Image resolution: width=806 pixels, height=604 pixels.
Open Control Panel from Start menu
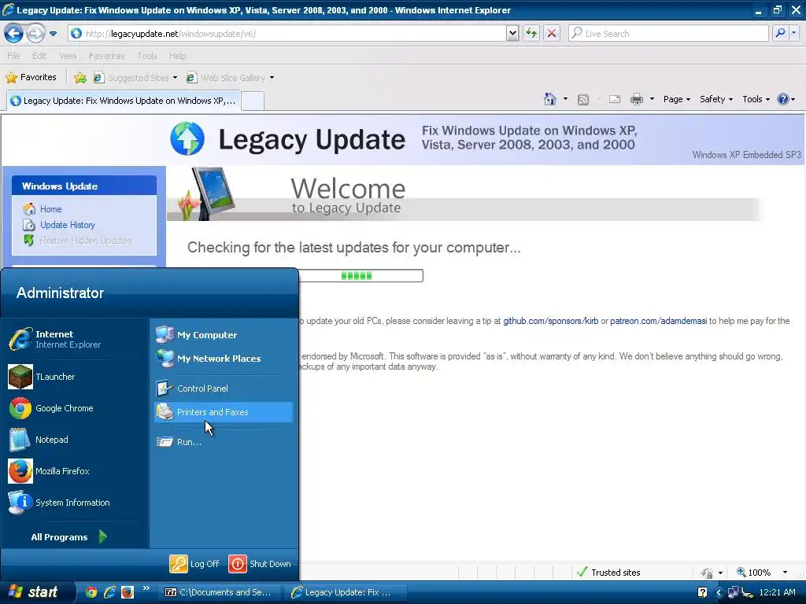pyautogui.click(x=223, y=389)
